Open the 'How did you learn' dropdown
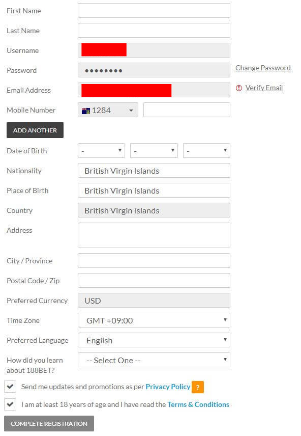 [x=154, y=360]
